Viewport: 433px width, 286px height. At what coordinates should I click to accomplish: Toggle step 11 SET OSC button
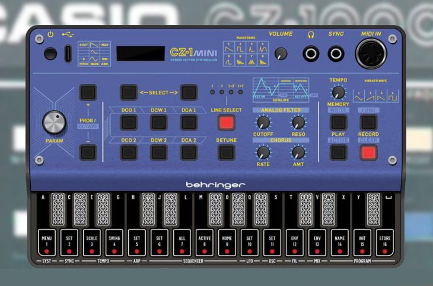click(x=272, y=242)
